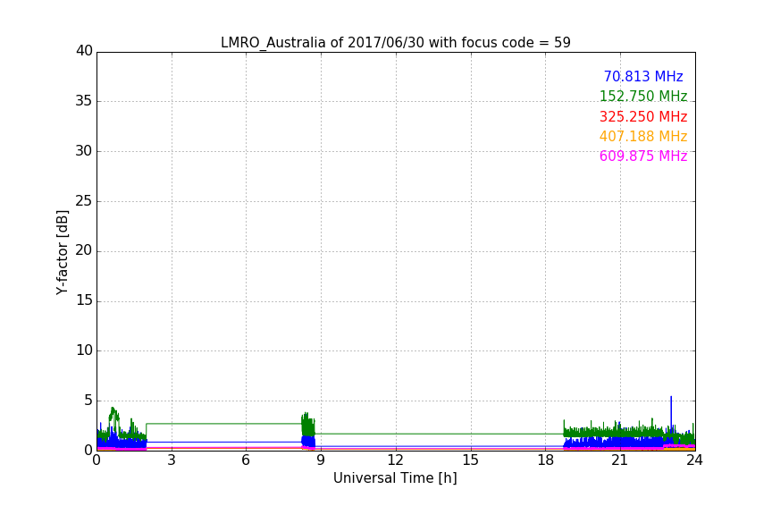Click x-axis tick value 15
772x515 pixels.
pos(470,460)
